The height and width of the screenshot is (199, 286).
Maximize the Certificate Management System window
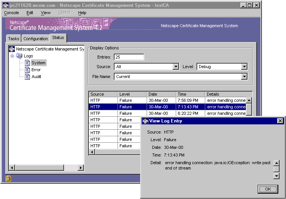click(x=249, y=5)
